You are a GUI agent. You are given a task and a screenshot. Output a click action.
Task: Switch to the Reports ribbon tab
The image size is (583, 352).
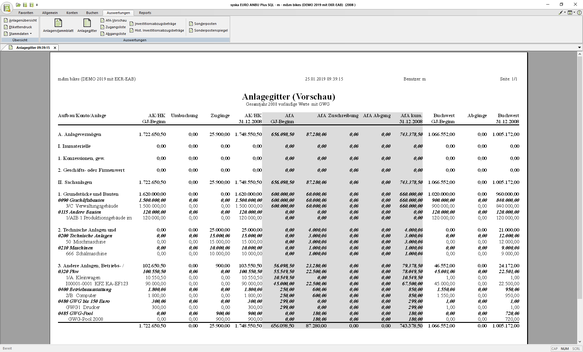pos(145,13)
